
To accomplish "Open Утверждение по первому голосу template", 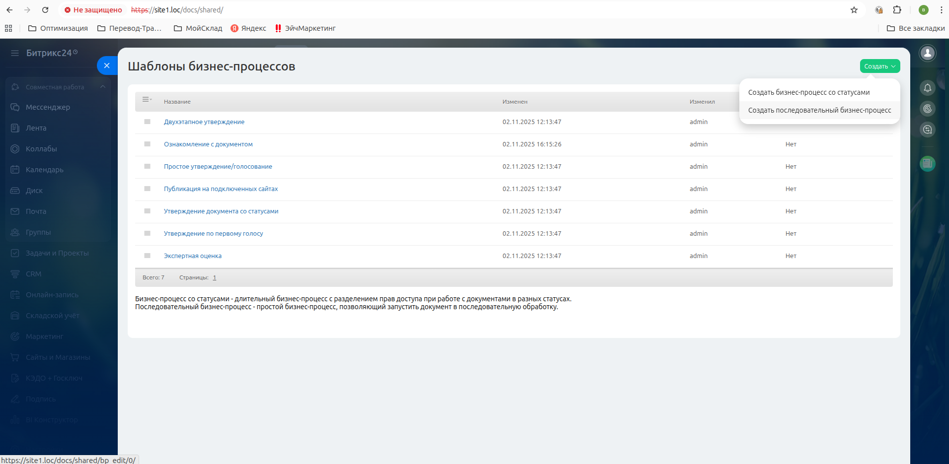I will 213,234.
